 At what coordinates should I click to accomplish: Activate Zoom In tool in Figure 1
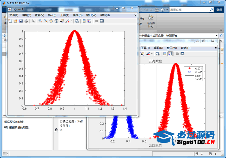pos(40,21)
